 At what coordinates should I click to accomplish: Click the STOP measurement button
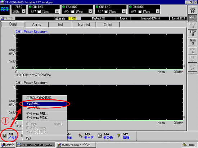[193, 33]
